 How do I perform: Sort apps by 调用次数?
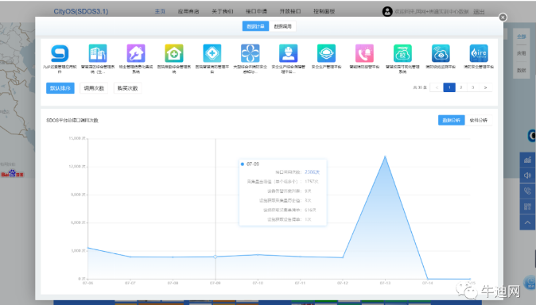94,88
